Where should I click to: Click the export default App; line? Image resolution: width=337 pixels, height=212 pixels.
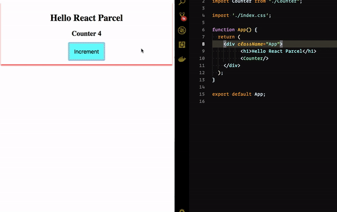[239, 94]
